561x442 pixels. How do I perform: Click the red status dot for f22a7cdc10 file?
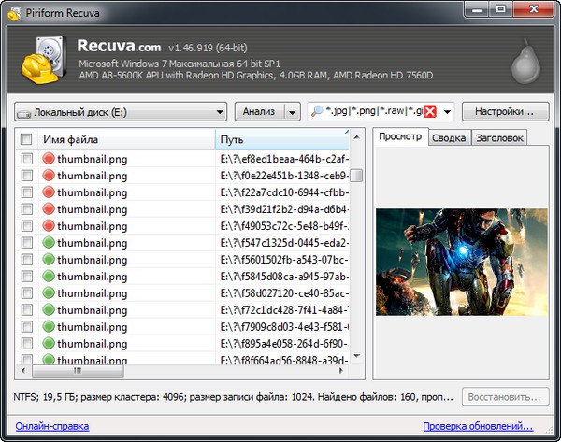49,192
